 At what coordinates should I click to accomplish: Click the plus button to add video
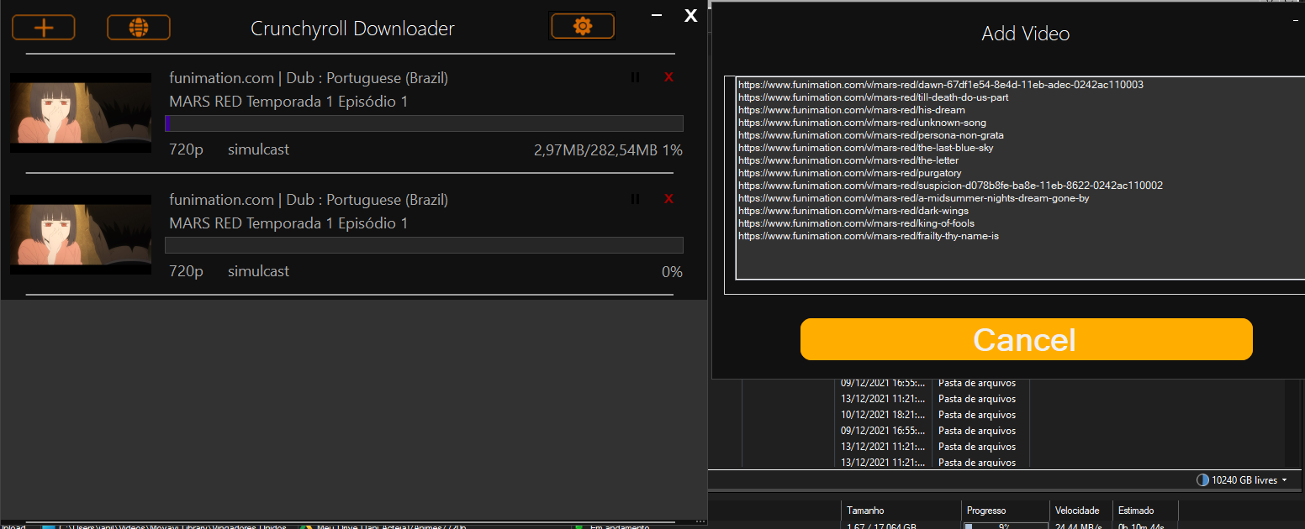[44, 28]
